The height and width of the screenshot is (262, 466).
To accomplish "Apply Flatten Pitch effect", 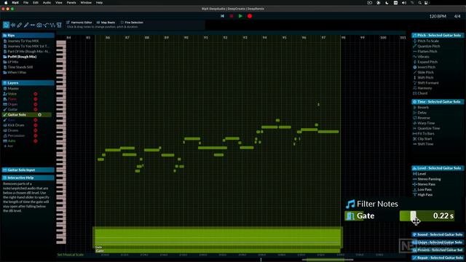I will point(427,52).
